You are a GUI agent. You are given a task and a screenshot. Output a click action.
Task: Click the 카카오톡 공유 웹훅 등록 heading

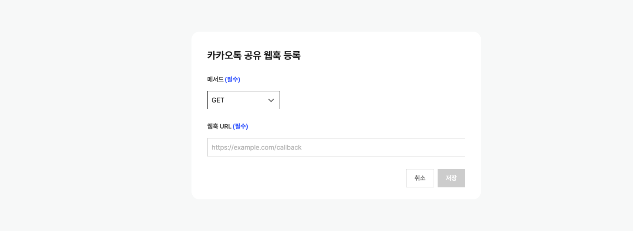tap(254, 55)
